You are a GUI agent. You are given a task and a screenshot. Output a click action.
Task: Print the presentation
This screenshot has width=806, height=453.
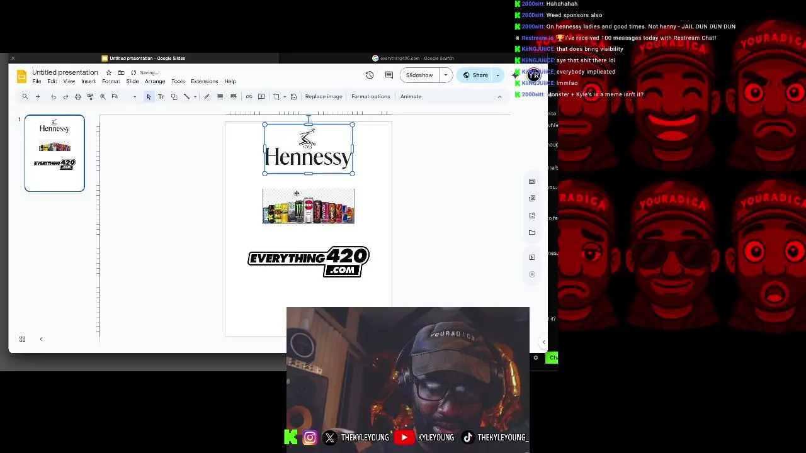coord(78,97)
